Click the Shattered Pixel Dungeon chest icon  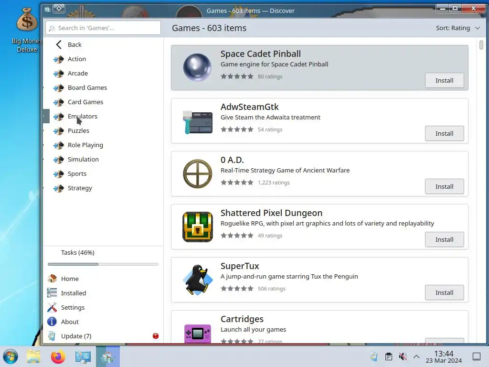pos(197,227)
